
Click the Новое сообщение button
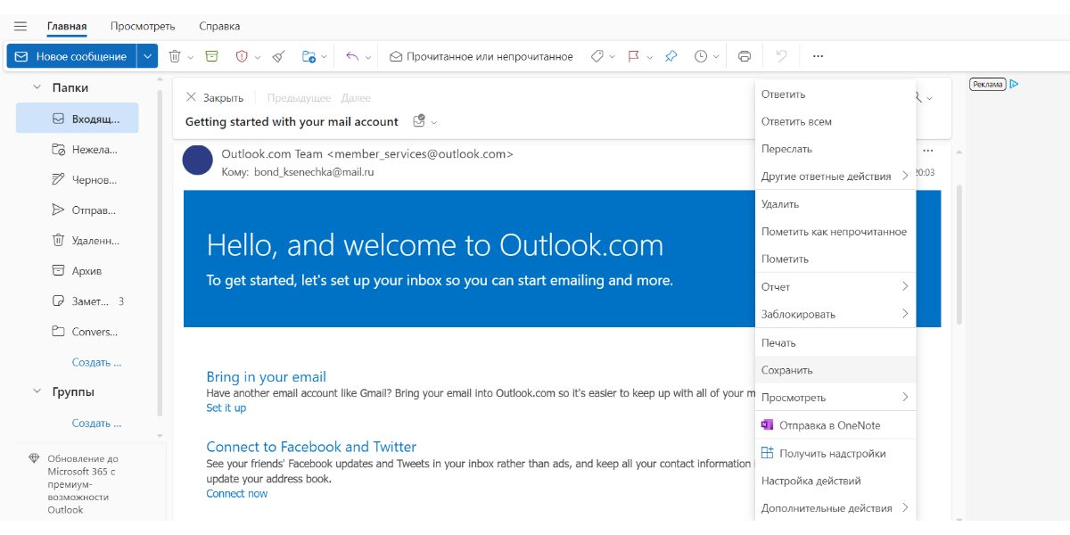(x=71, y=56)
